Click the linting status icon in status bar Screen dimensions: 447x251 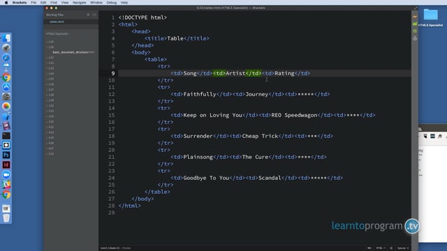tap(391, 248)
